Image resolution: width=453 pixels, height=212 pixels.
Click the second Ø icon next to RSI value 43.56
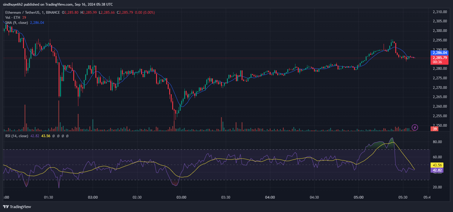[58, 136]
